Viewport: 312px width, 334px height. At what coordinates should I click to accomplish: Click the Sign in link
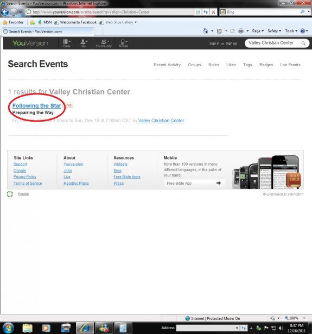pos(214,43)
